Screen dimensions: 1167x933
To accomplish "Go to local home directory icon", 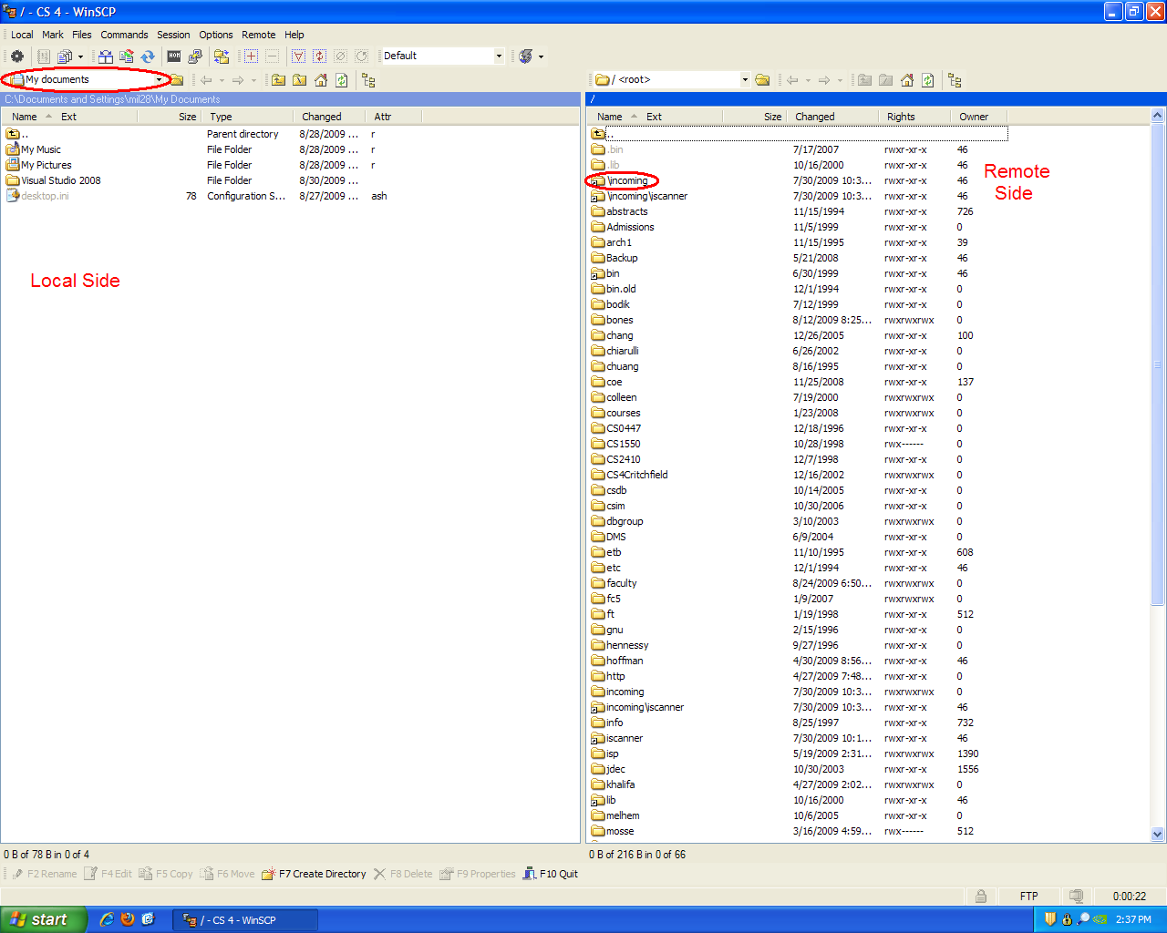I will coord(320,80).
